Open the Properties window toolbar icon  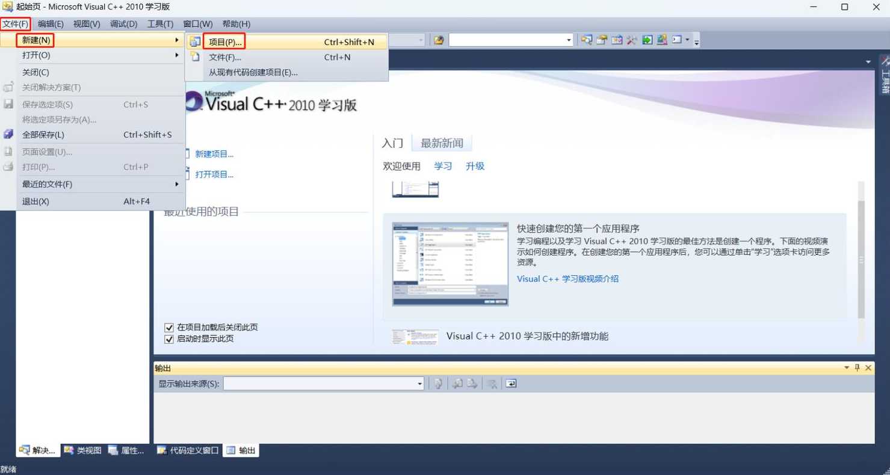click(x=602, y=40)
